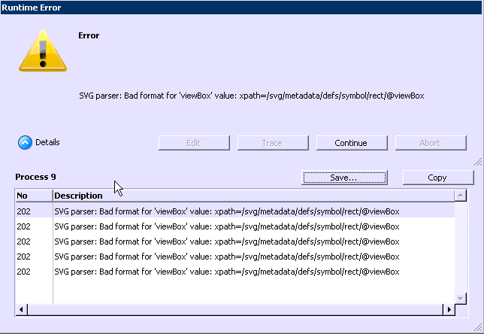The image size is (484, 334).
Task: Select the first SVG parser error row
Action: (226, 211)
